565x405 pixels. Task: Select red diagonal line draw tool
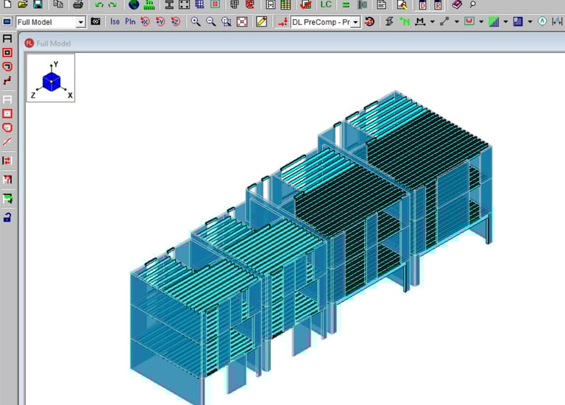click(7, 141)
